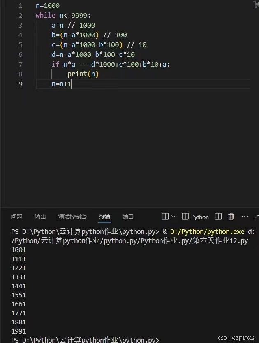Click terminal output 1331
This screenshot has width=259, height=343.
18,277
